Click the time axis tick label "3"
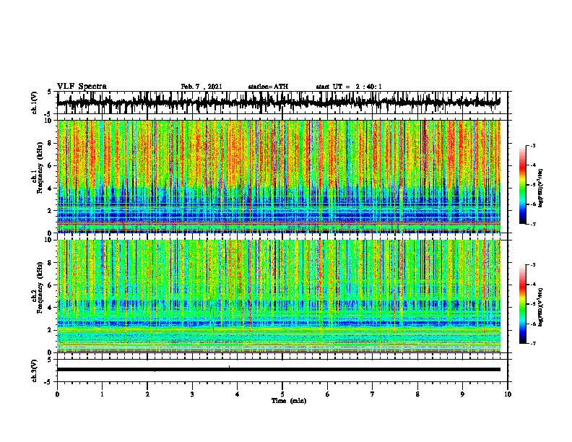Screen dimensions: 572x442 [x=192, y=394]
